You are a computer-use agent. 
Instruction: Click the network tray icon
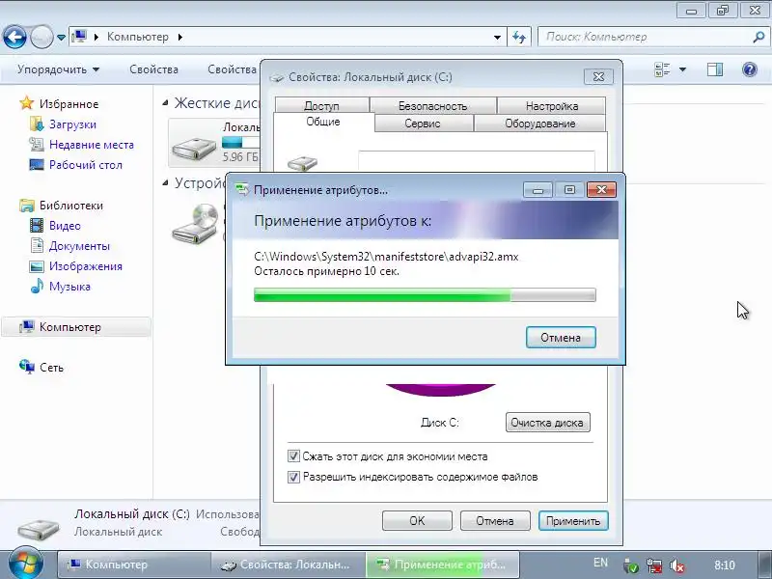click(654, 565)
